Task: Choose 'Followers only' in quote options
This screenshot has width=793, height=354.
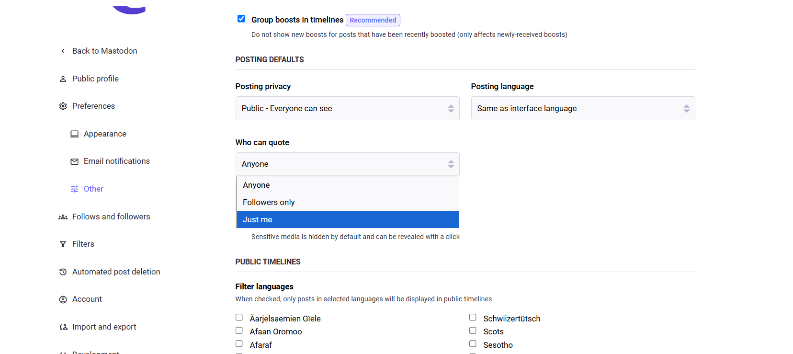Action: coord(347,202)
